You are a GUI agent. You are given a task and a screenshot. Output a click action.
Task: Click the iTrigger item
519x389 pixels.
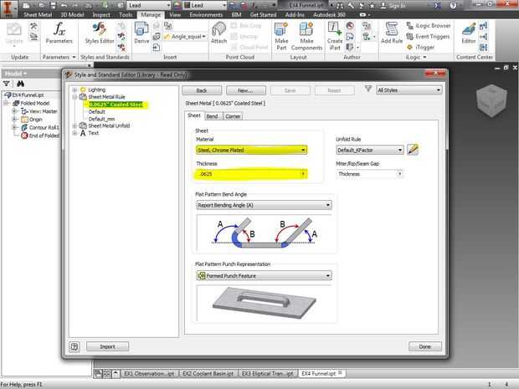421,48
